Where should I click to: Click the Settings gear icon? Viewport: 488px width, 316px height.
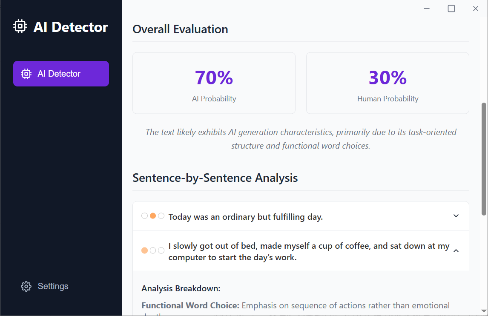pyautogui.click(x=26, y=286)
